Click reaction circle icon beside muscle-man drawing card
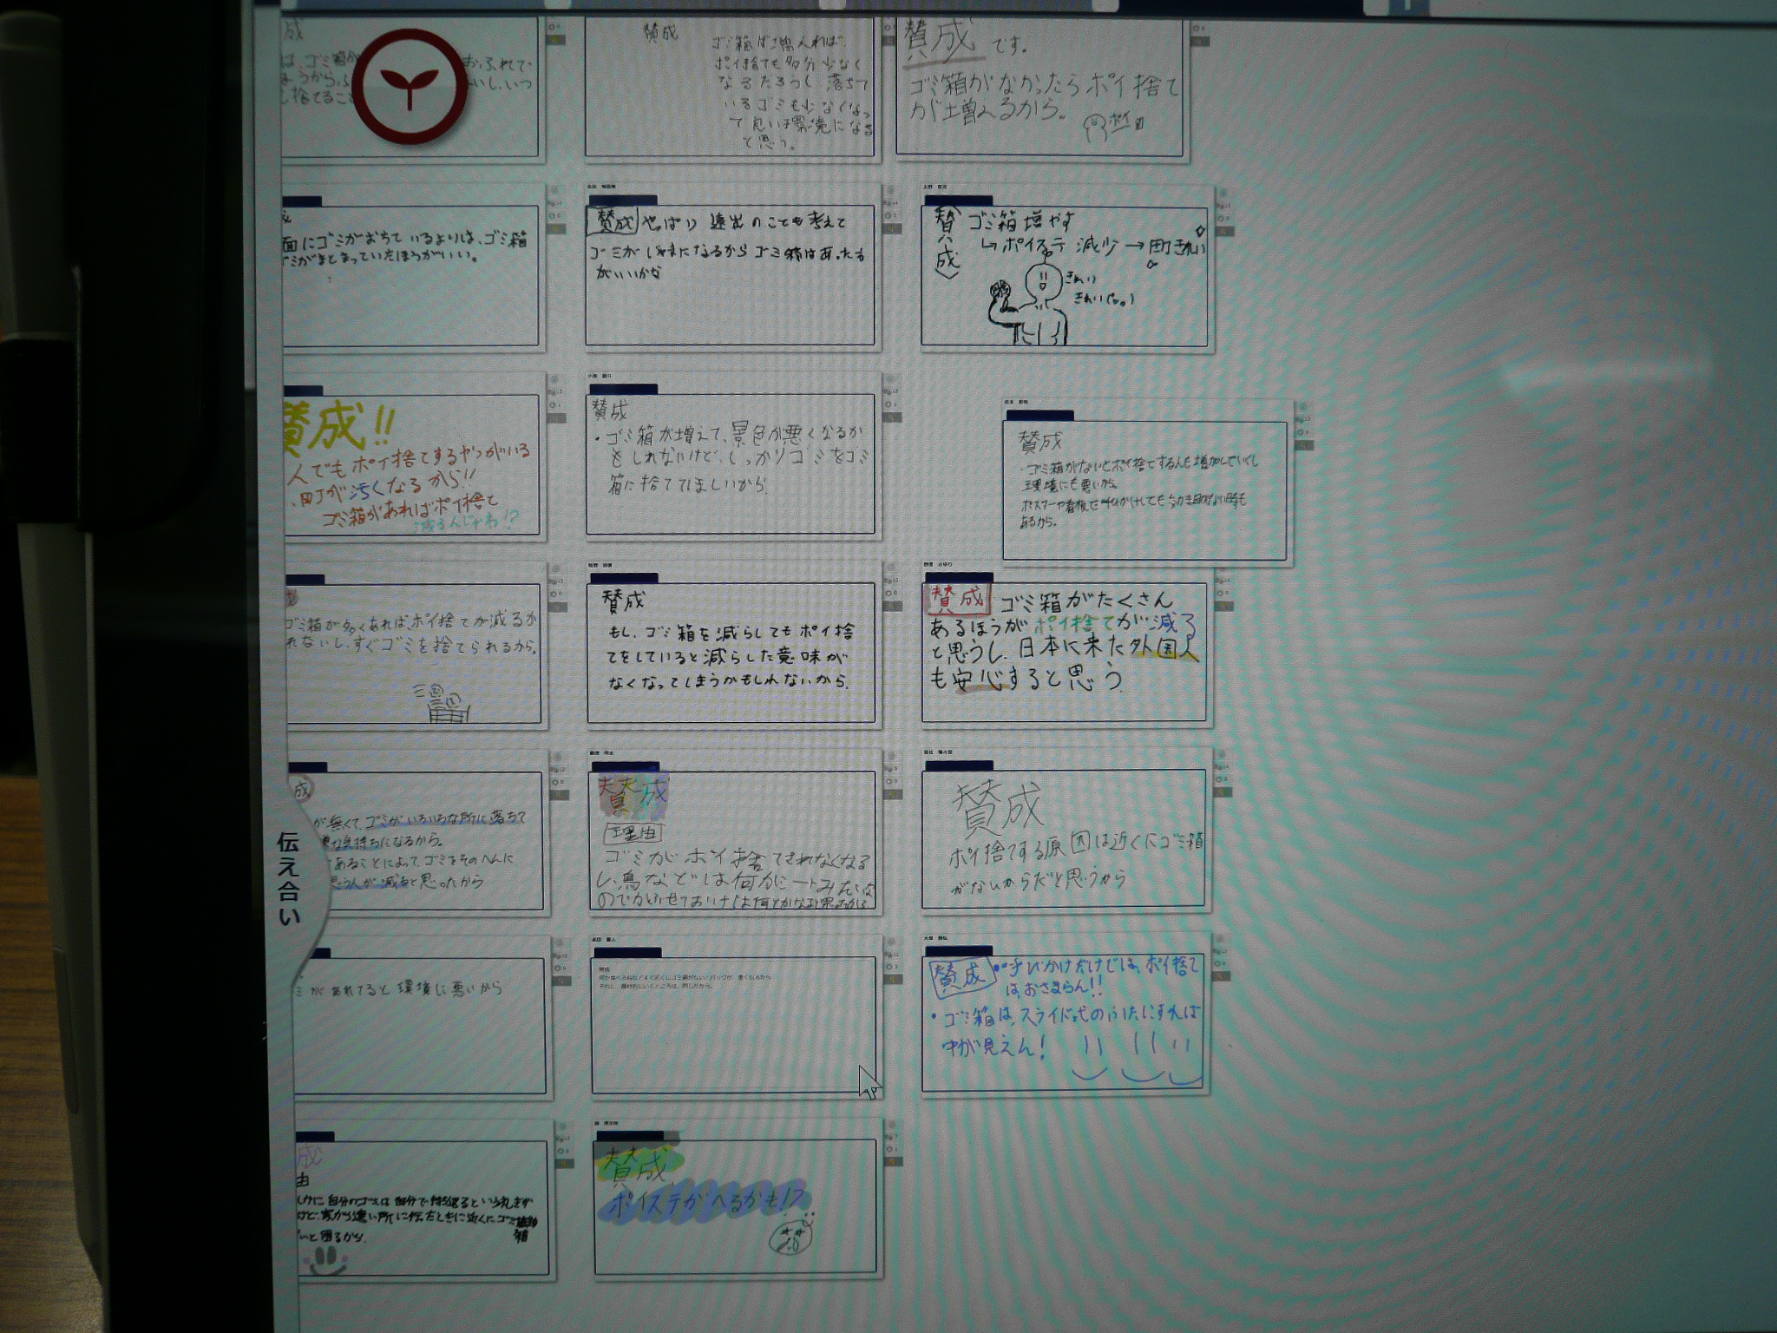 pyautogui.click(x=1222, y=217)
